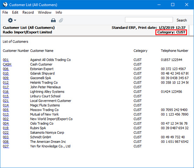The image size is (194, 168).
Task: Click into the search text field
Action: coord(149,20)
